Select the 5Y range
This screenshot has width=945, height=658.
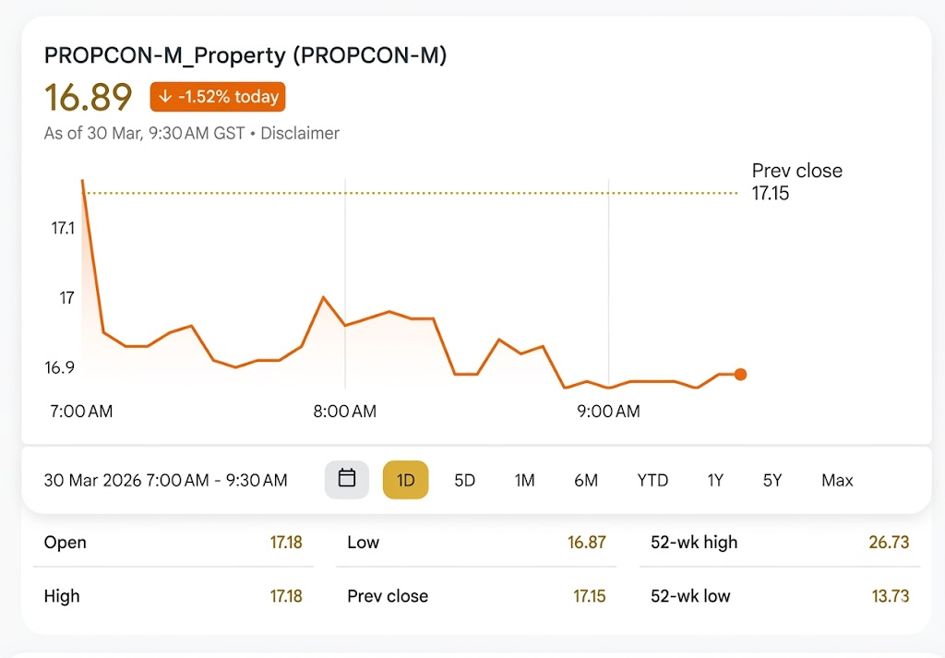tap(772, 480)
